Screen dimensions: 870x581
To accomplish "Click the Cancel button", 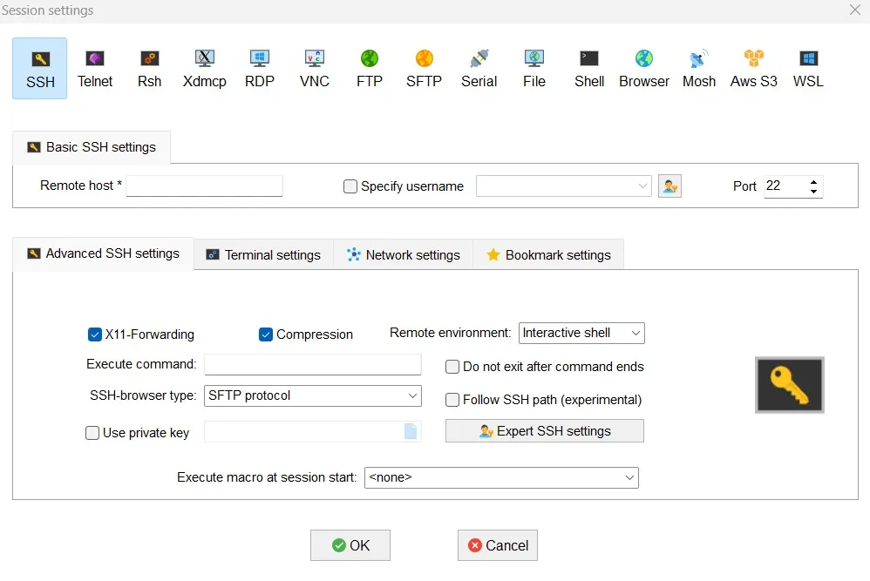I will [x=498, y=545].
